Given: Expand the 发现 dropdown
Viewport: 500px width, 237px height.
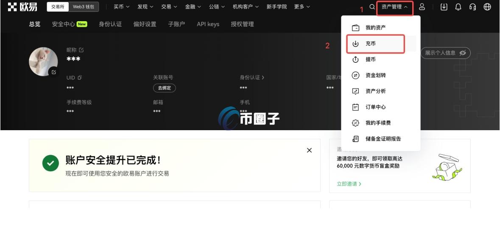Looking at the screenshot, I should pyautogui.click(x=145, y=7).
